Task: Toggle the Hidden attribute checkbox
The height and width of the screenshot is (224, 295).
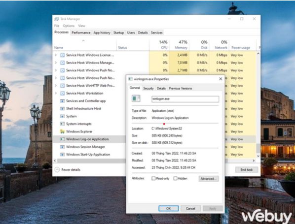Action: pos(175,178)
